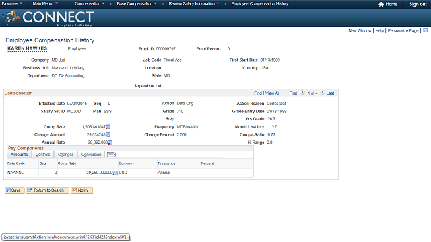Click the show next row arrow icon
The image size is (431, 242).
click(x=322, y=93)
